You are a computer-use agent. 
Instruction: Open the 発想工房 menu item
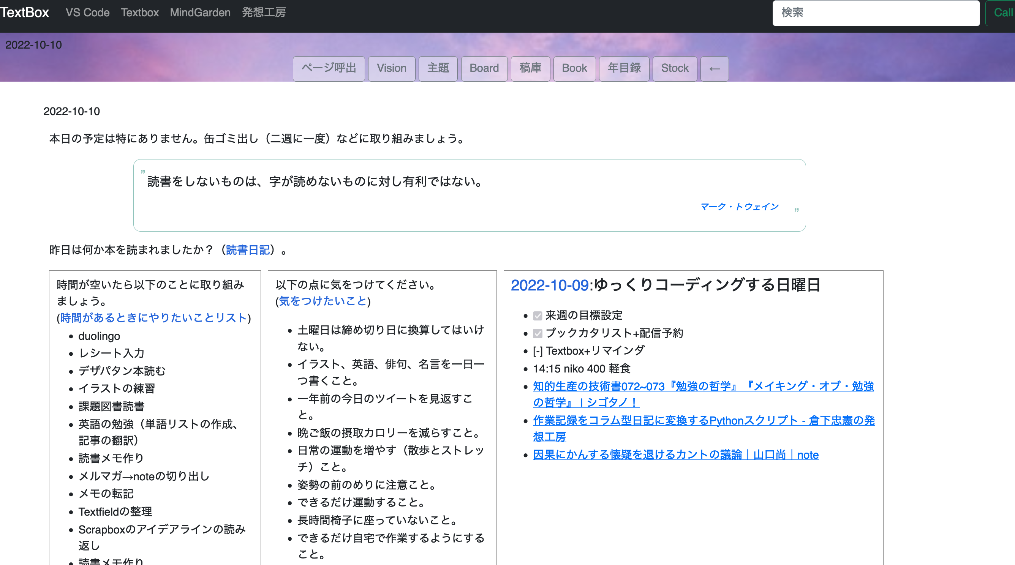point(264,12)
